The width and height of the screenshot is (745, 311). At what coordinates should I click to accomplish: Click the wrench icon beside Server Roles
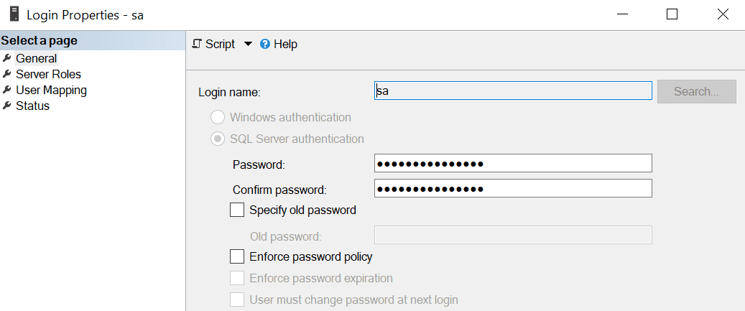tap(7, 74)
